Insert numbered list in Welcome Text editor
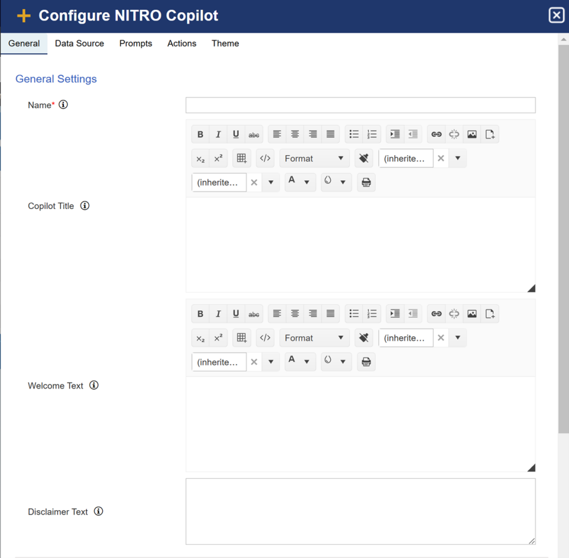This screenshot has height=558, width=569. pos(372,313)
